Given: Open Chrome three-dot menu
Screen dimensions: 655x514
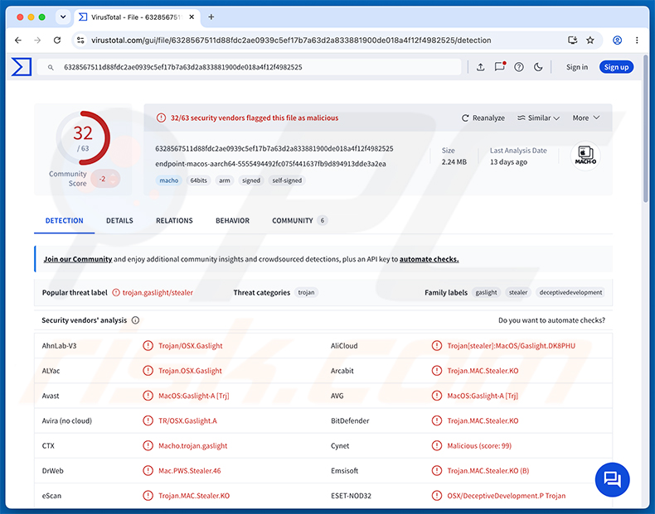Looking at the screenshot, I should pyautogui.click(x=637, y=40).
